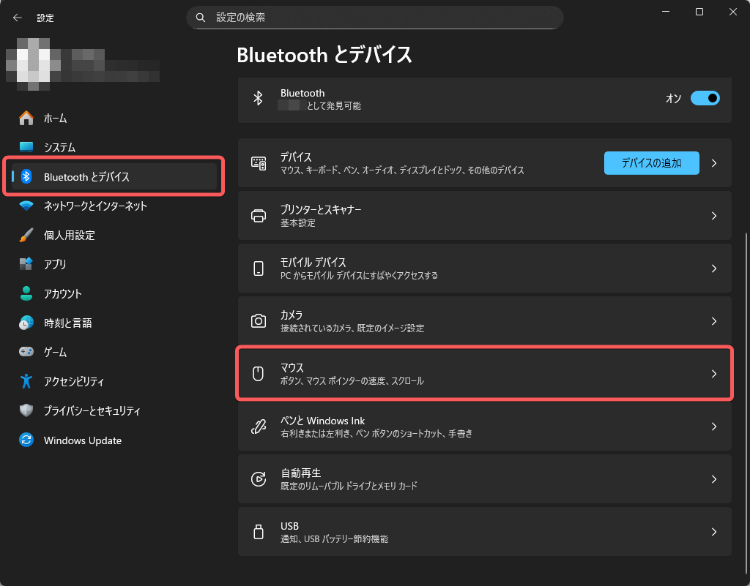Select アプリ in sidebar
Image resolution: width=750 pixels, height=586 pixels.
pos(114,264)
